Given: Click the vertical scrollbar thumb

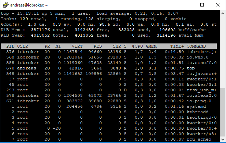Looking at the screenshot, I should [223, 112].
